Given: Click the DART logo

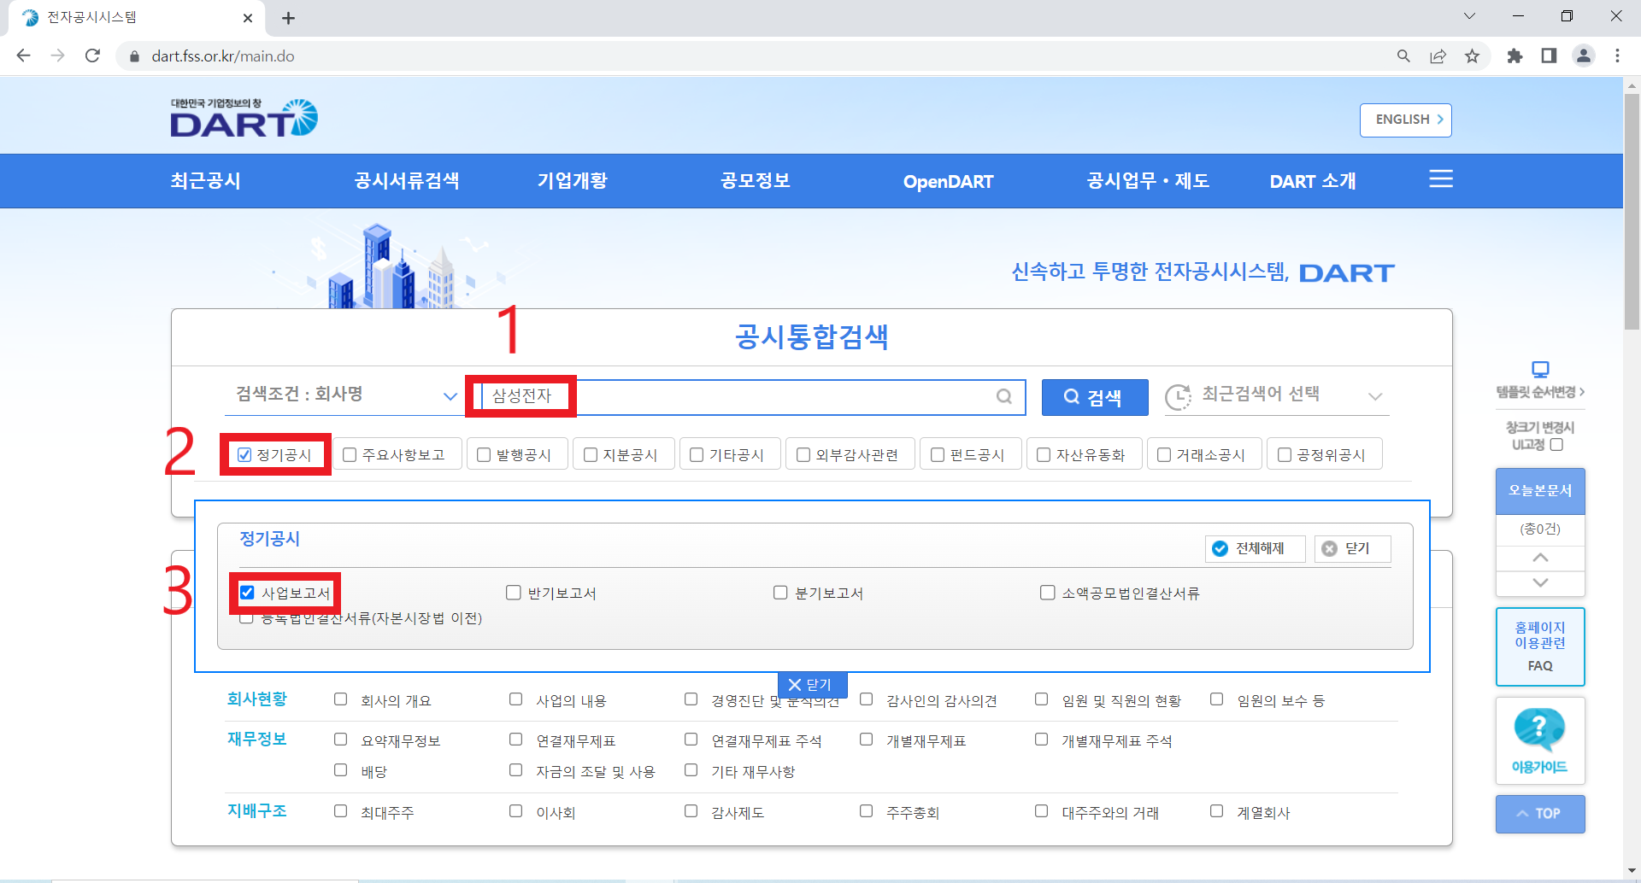Looking at the screenshot, I should pos(244,118).
